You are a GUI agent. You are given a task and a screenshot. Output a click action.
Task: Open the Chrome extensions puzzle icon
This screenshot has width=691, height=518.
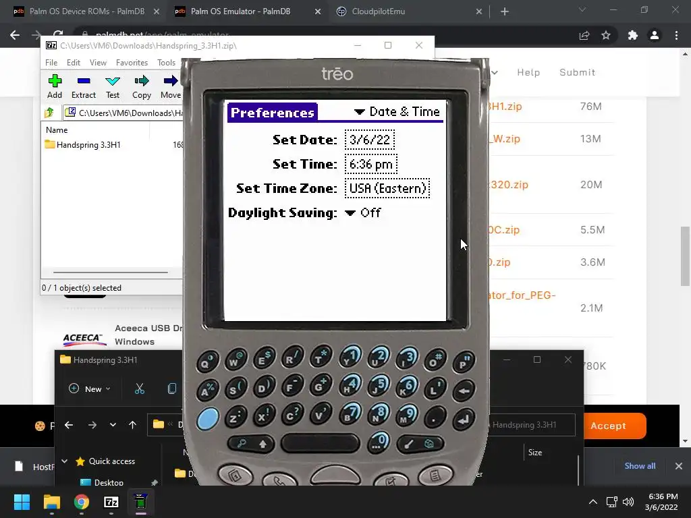pos(633,35)
